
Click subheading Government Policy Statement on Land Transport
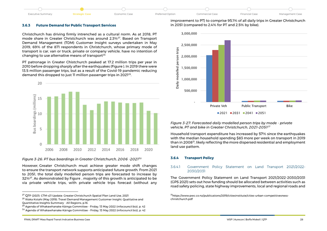[x=238, y=169]
